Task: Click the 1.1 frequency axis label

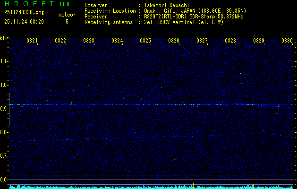Action: pos(4,61)
